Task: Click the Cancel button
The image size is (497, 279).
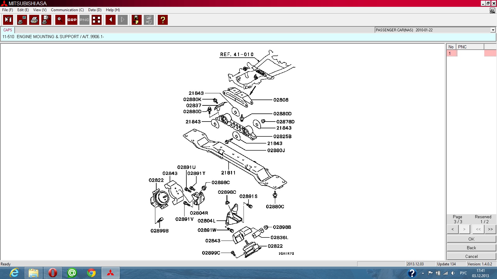Action: click(x=471, y=256)
